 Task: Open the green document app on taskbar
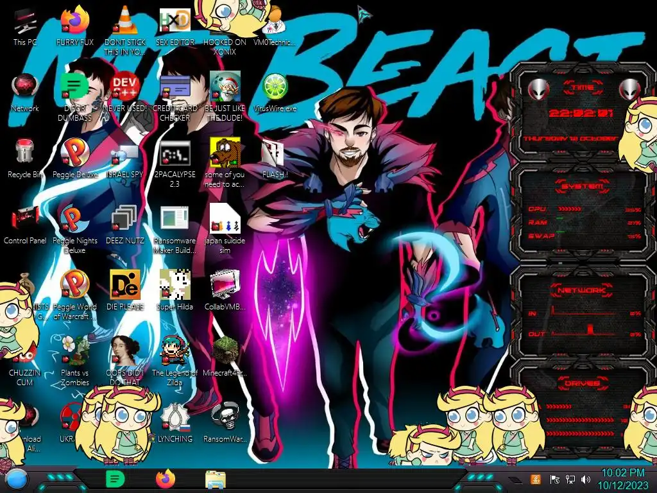tap(114, 479)
